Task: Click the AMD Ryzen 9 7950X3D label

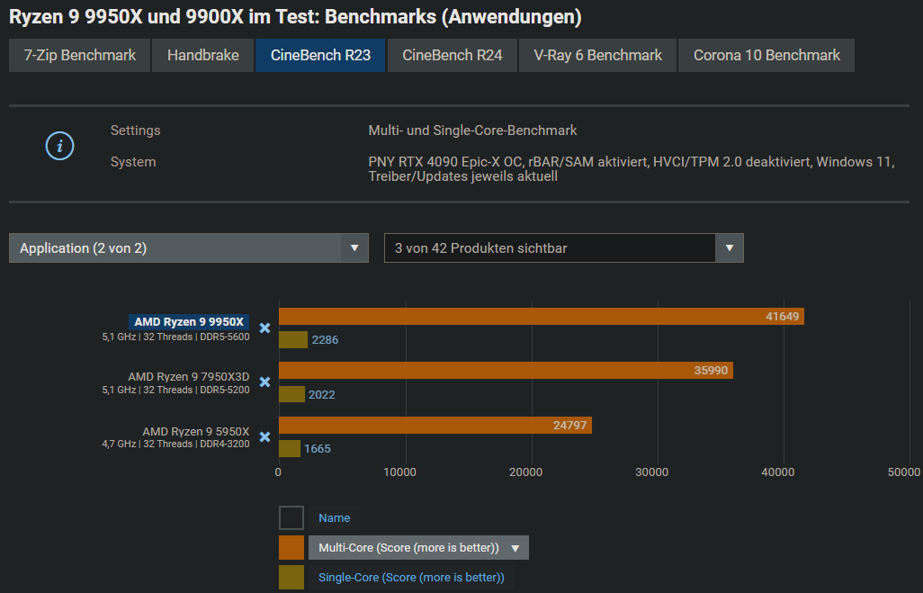Action: pos(188,376)
